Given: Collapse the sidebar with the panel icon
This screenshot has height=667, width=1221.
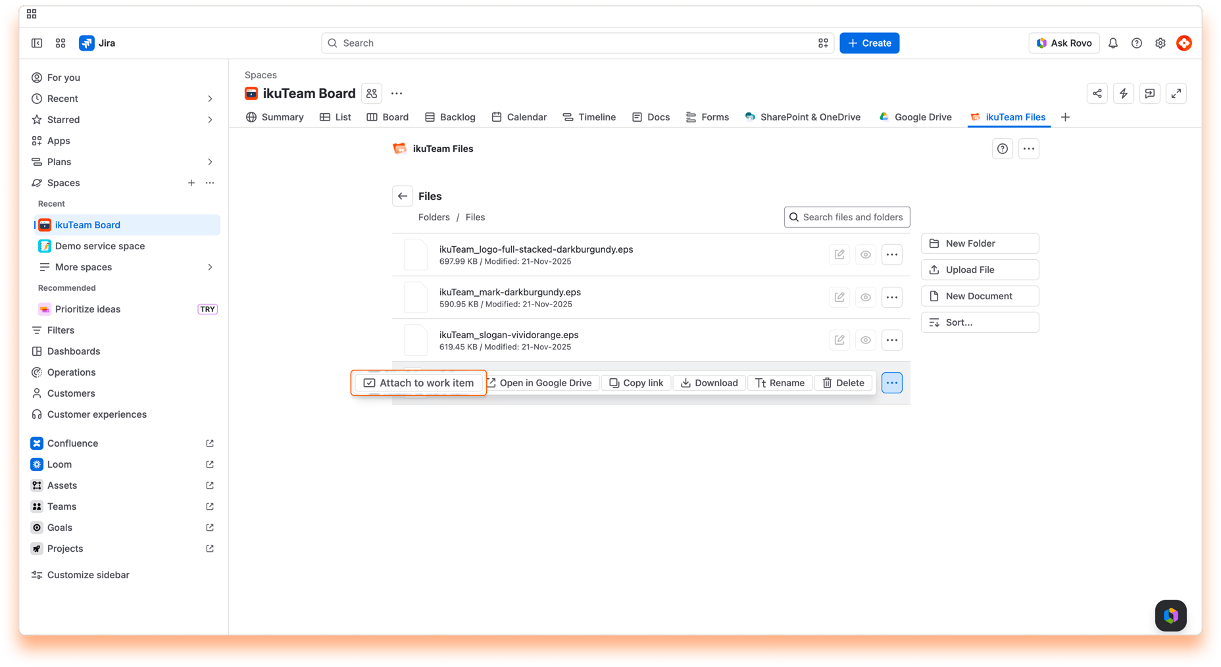Looking at the screenshot, I should [x=37, y=43].
